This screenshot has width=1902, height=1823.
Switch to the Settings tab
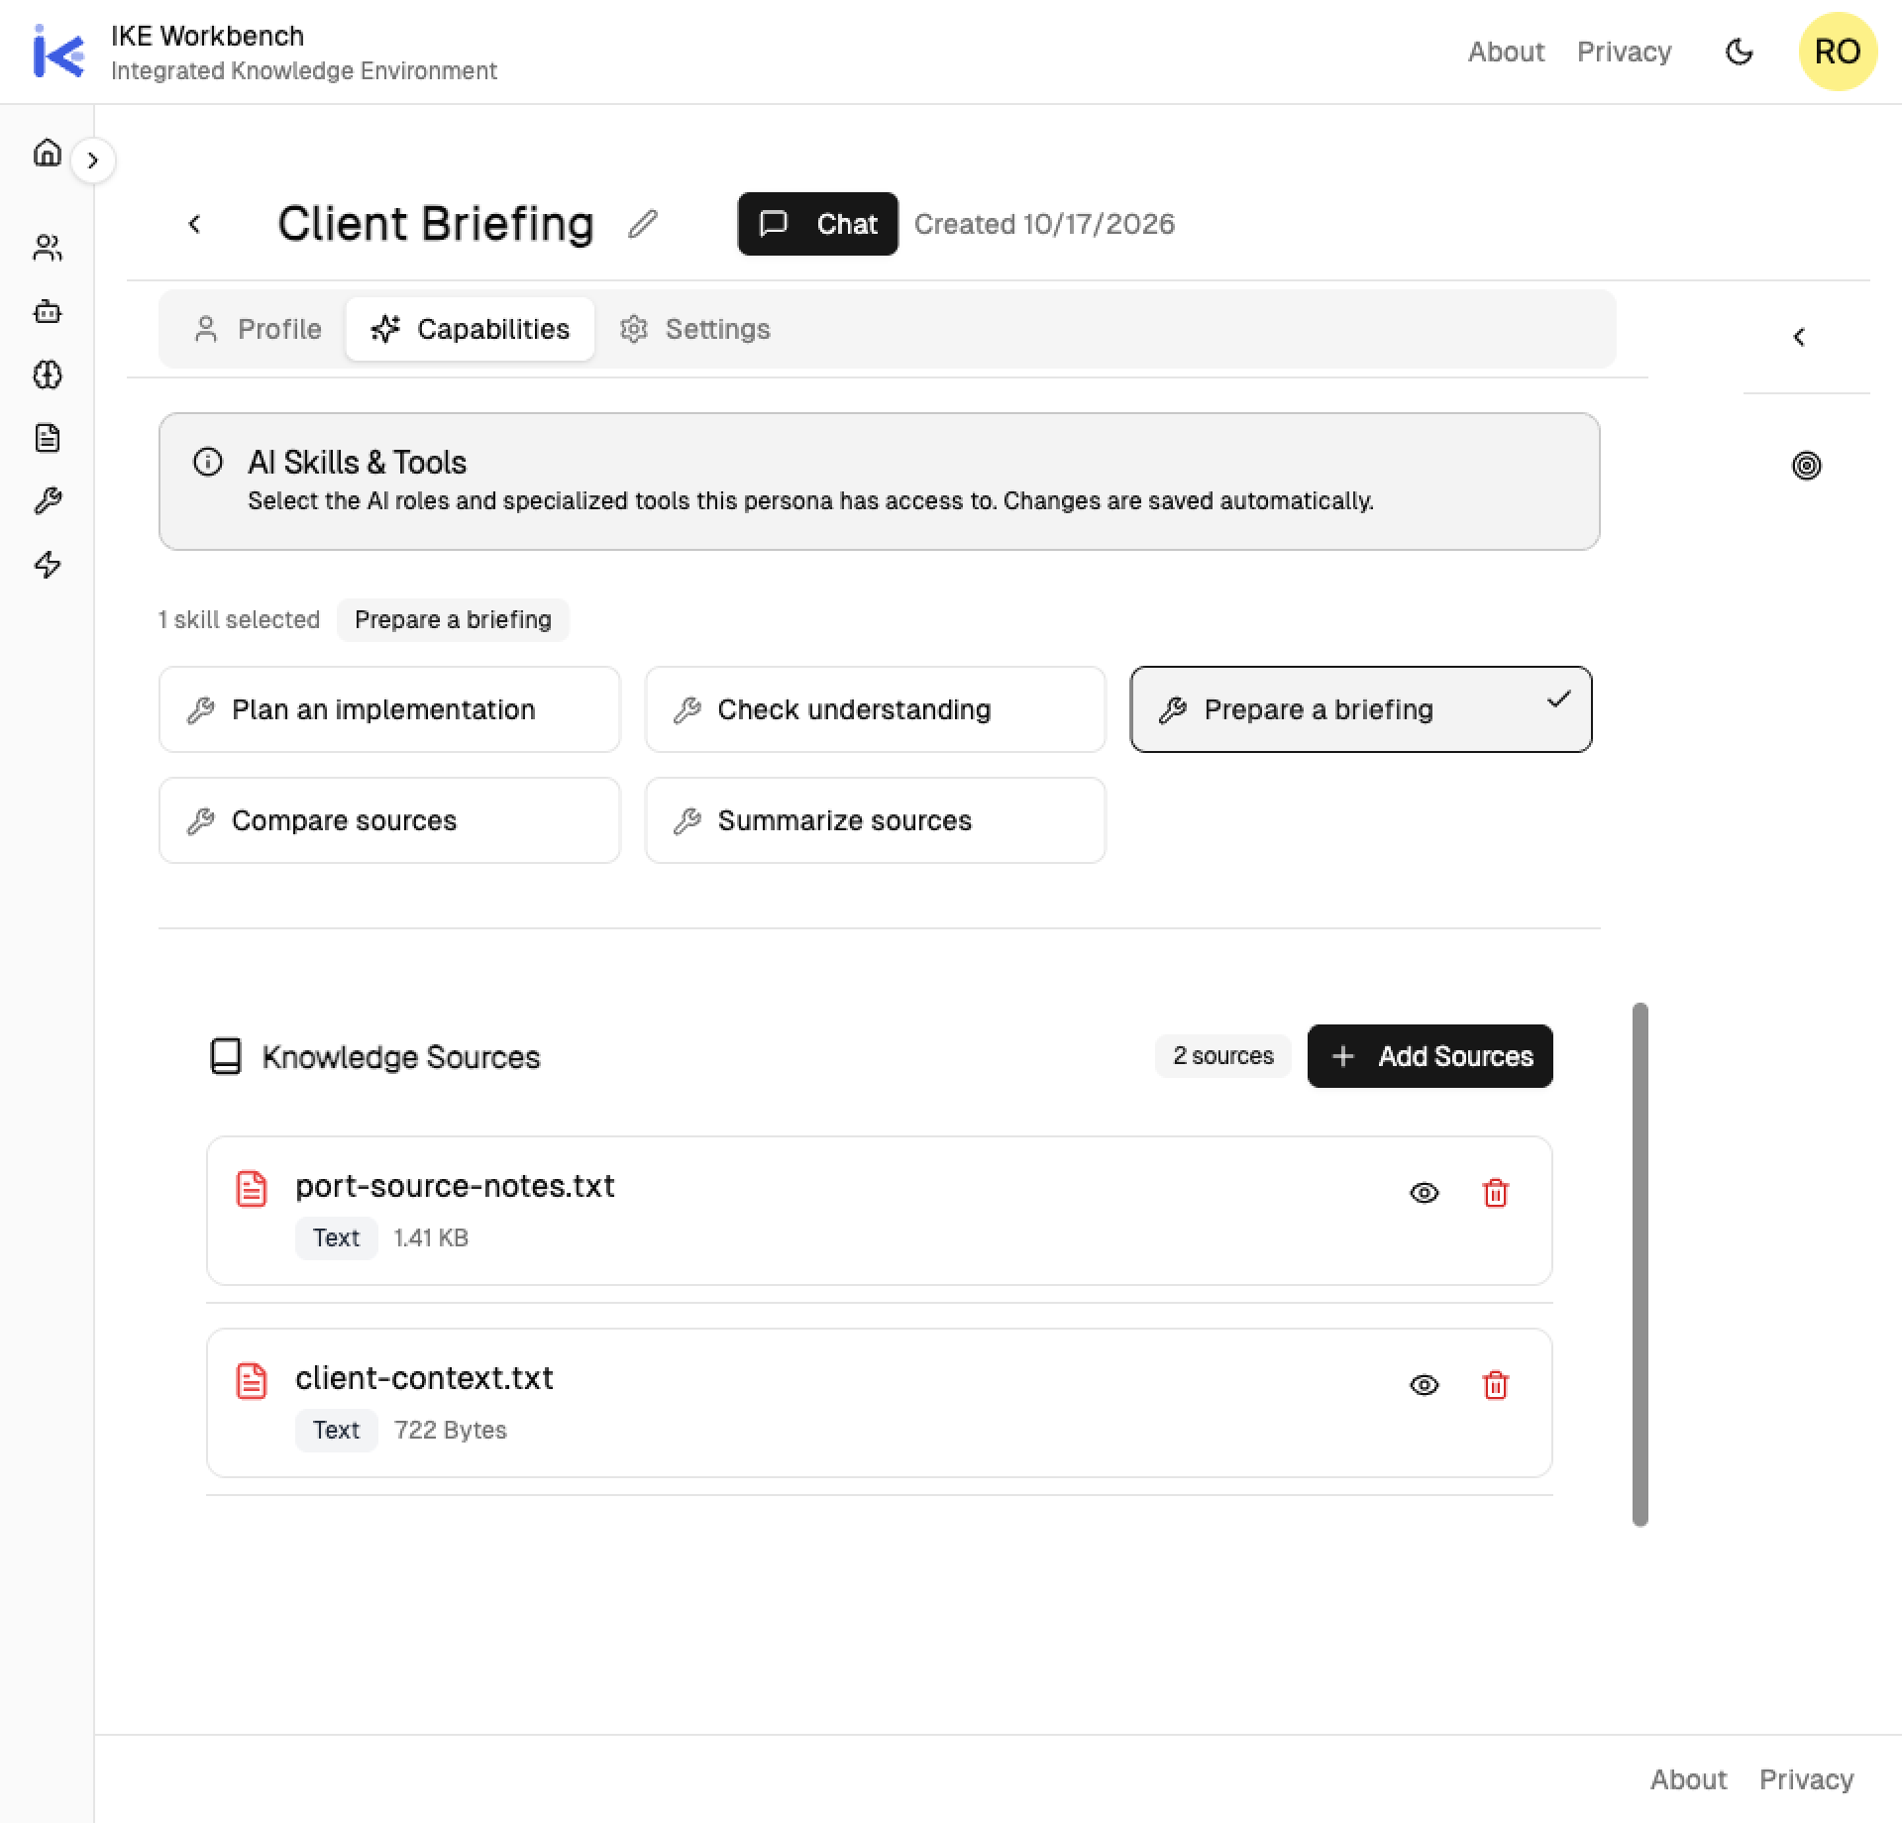694,329
